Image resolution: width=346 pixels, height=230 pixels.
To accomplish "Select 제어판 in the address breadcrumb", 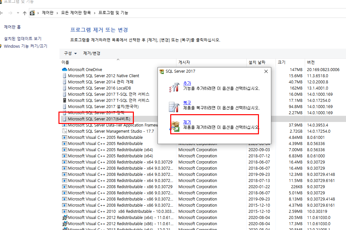I will pyautogui.click(x=48, y=13).
